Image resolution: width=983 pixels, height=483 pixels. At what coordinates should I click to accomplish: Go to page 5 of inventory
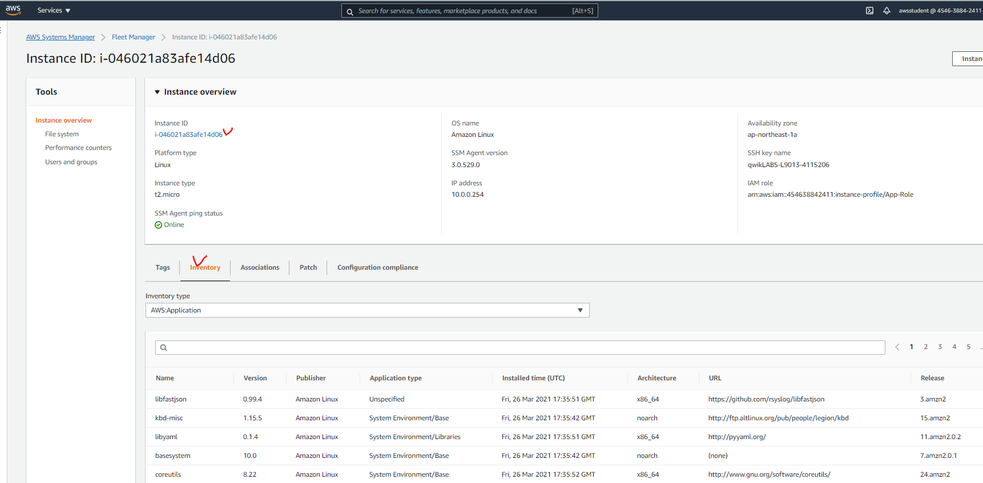coord(969,347)
